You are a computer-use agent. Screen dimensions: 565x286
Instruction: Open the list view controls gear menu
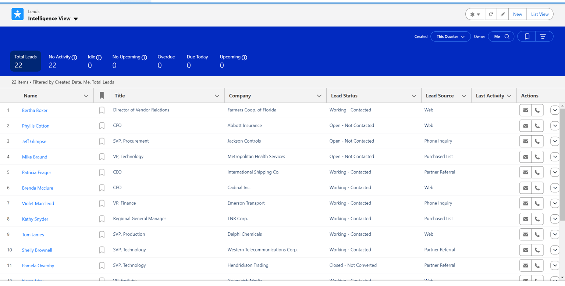[475, 14]
